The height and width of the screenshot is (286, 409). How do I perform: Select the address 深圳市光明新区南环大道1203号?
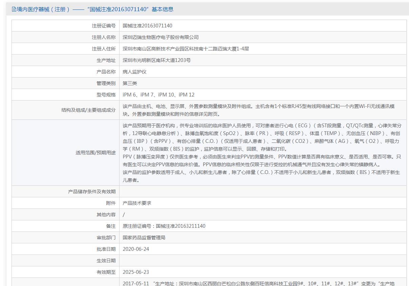[x=156, y=60]
